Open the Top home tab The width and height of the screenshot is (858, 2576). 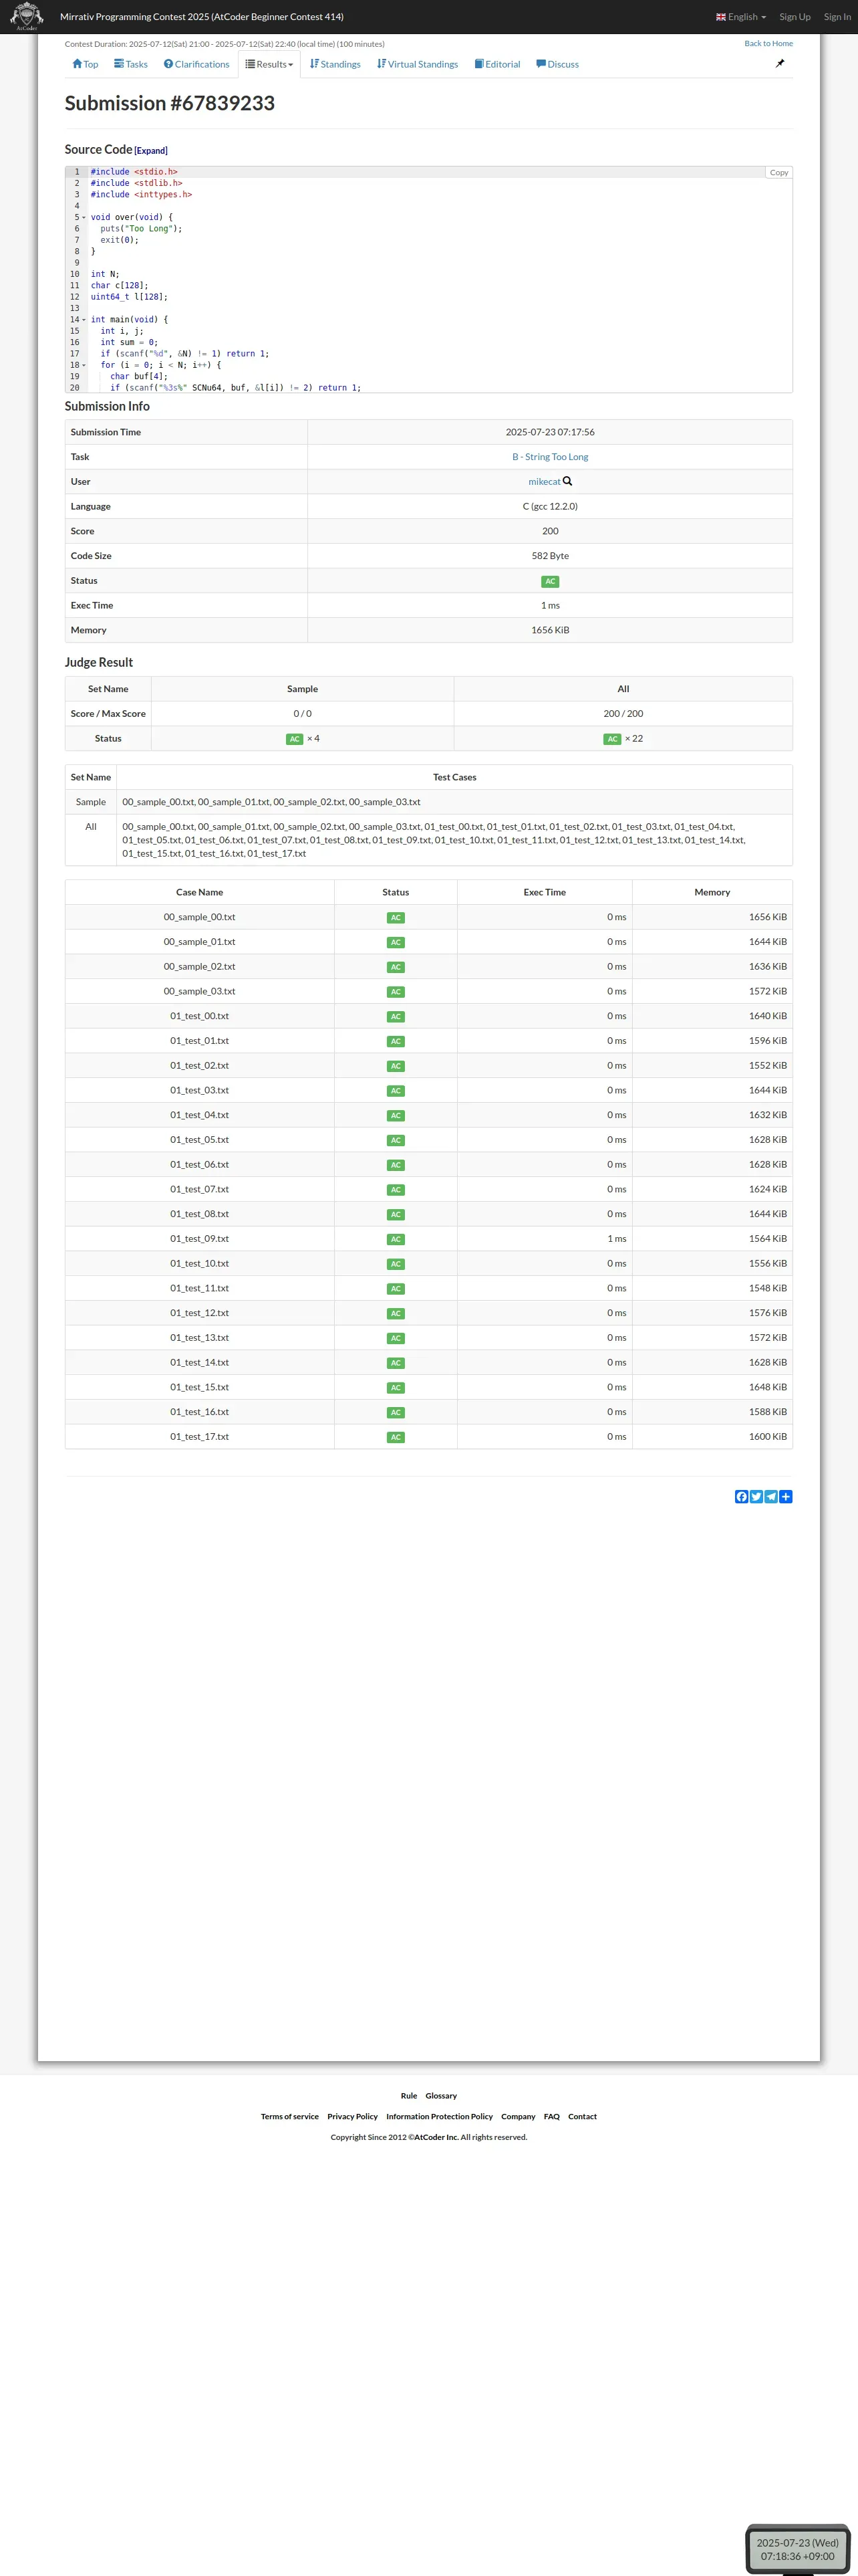pos(85,64)
